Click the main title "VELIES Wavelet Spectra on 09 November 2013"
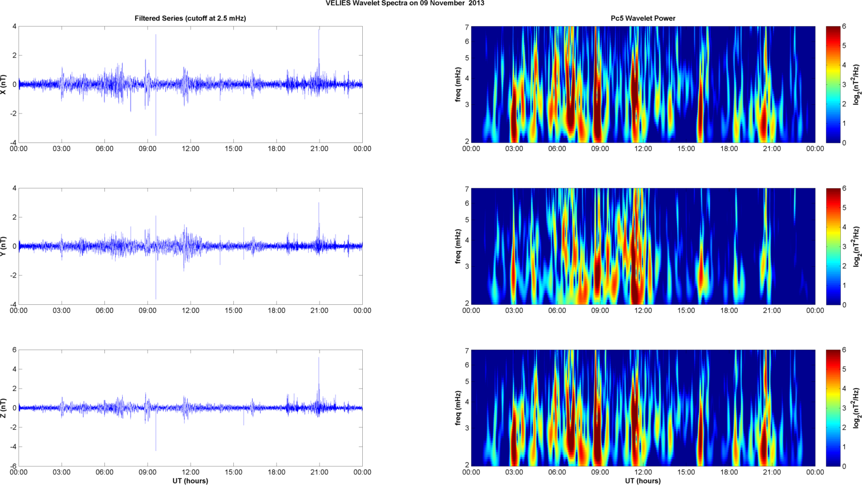 coord(405,3)
